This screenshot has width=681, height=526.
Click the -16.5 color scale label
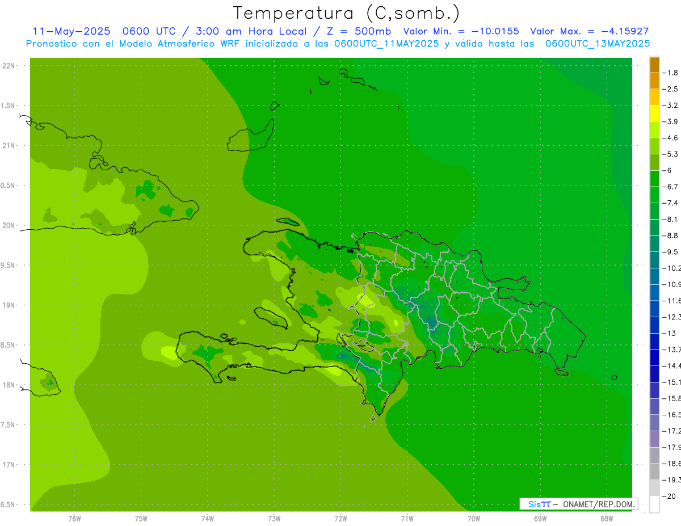[x=671, y=414]
